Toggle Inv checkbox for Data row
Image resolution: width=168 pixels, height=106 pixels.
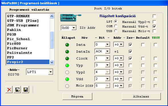pyautogui.click(x=130, y=45)
